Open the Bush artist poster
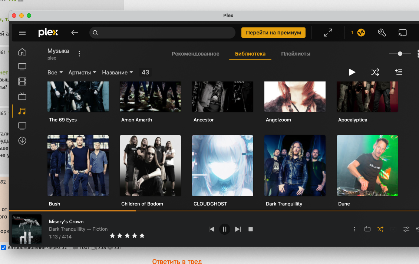The width and height of the screenshot is (419, 264). [x=78, y=166]
